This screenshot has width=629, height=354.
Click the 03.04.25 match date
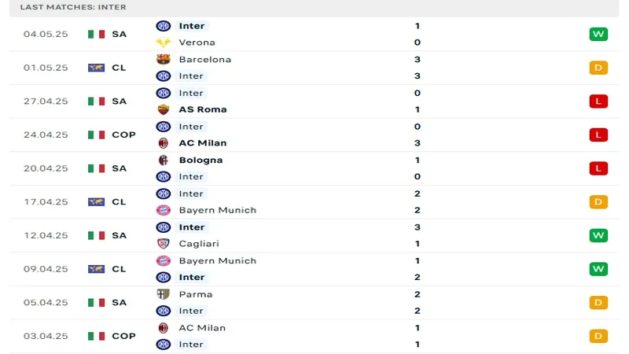pos(46,336)
